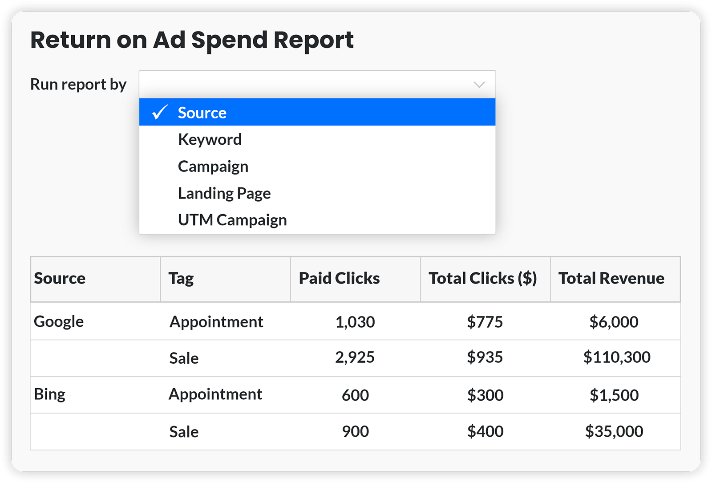Select the Google source row cell
This screenshot has height=483, width=712.
[59, 321]
